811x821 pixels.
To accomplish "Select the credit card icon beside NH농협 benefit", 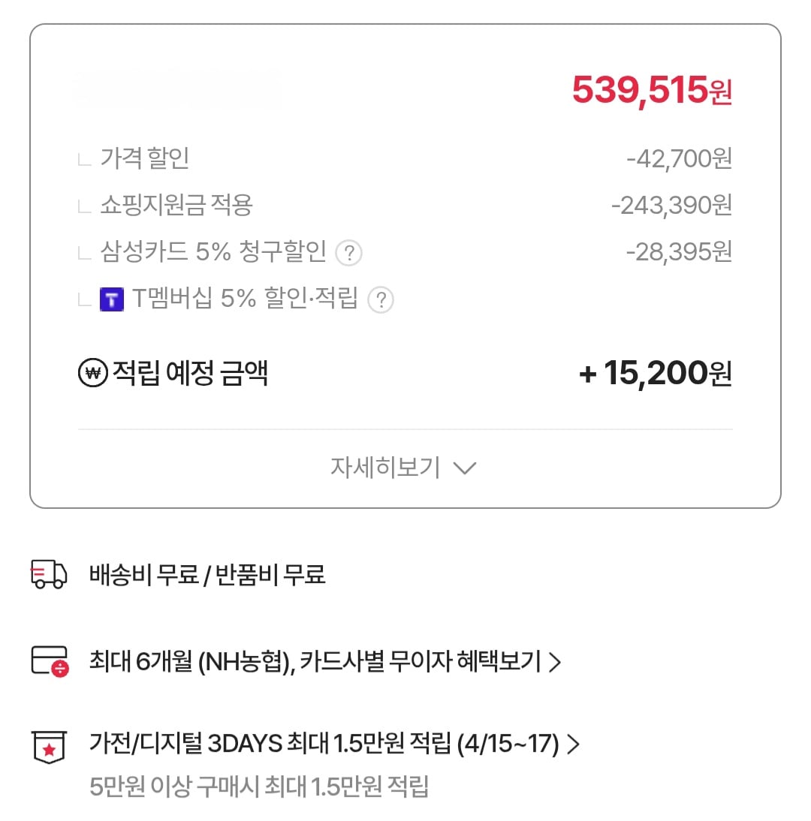I will pos(49,662).
